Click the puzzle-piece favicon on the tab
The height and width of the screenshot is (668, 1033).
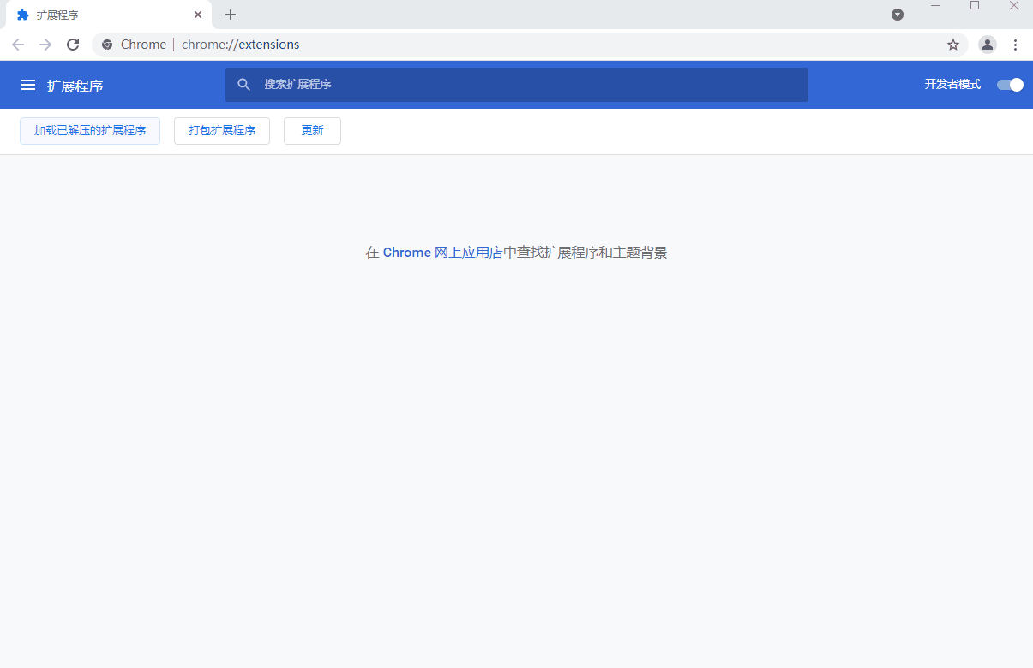pos(21,15)
